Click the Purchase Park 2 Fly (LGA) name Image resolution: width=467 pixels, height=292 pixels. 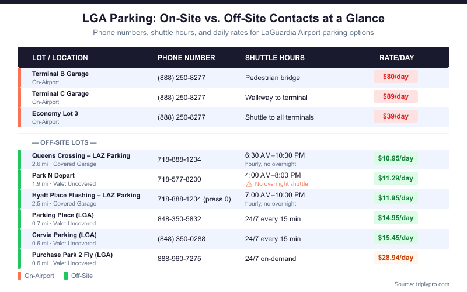[x=72, y=255]
